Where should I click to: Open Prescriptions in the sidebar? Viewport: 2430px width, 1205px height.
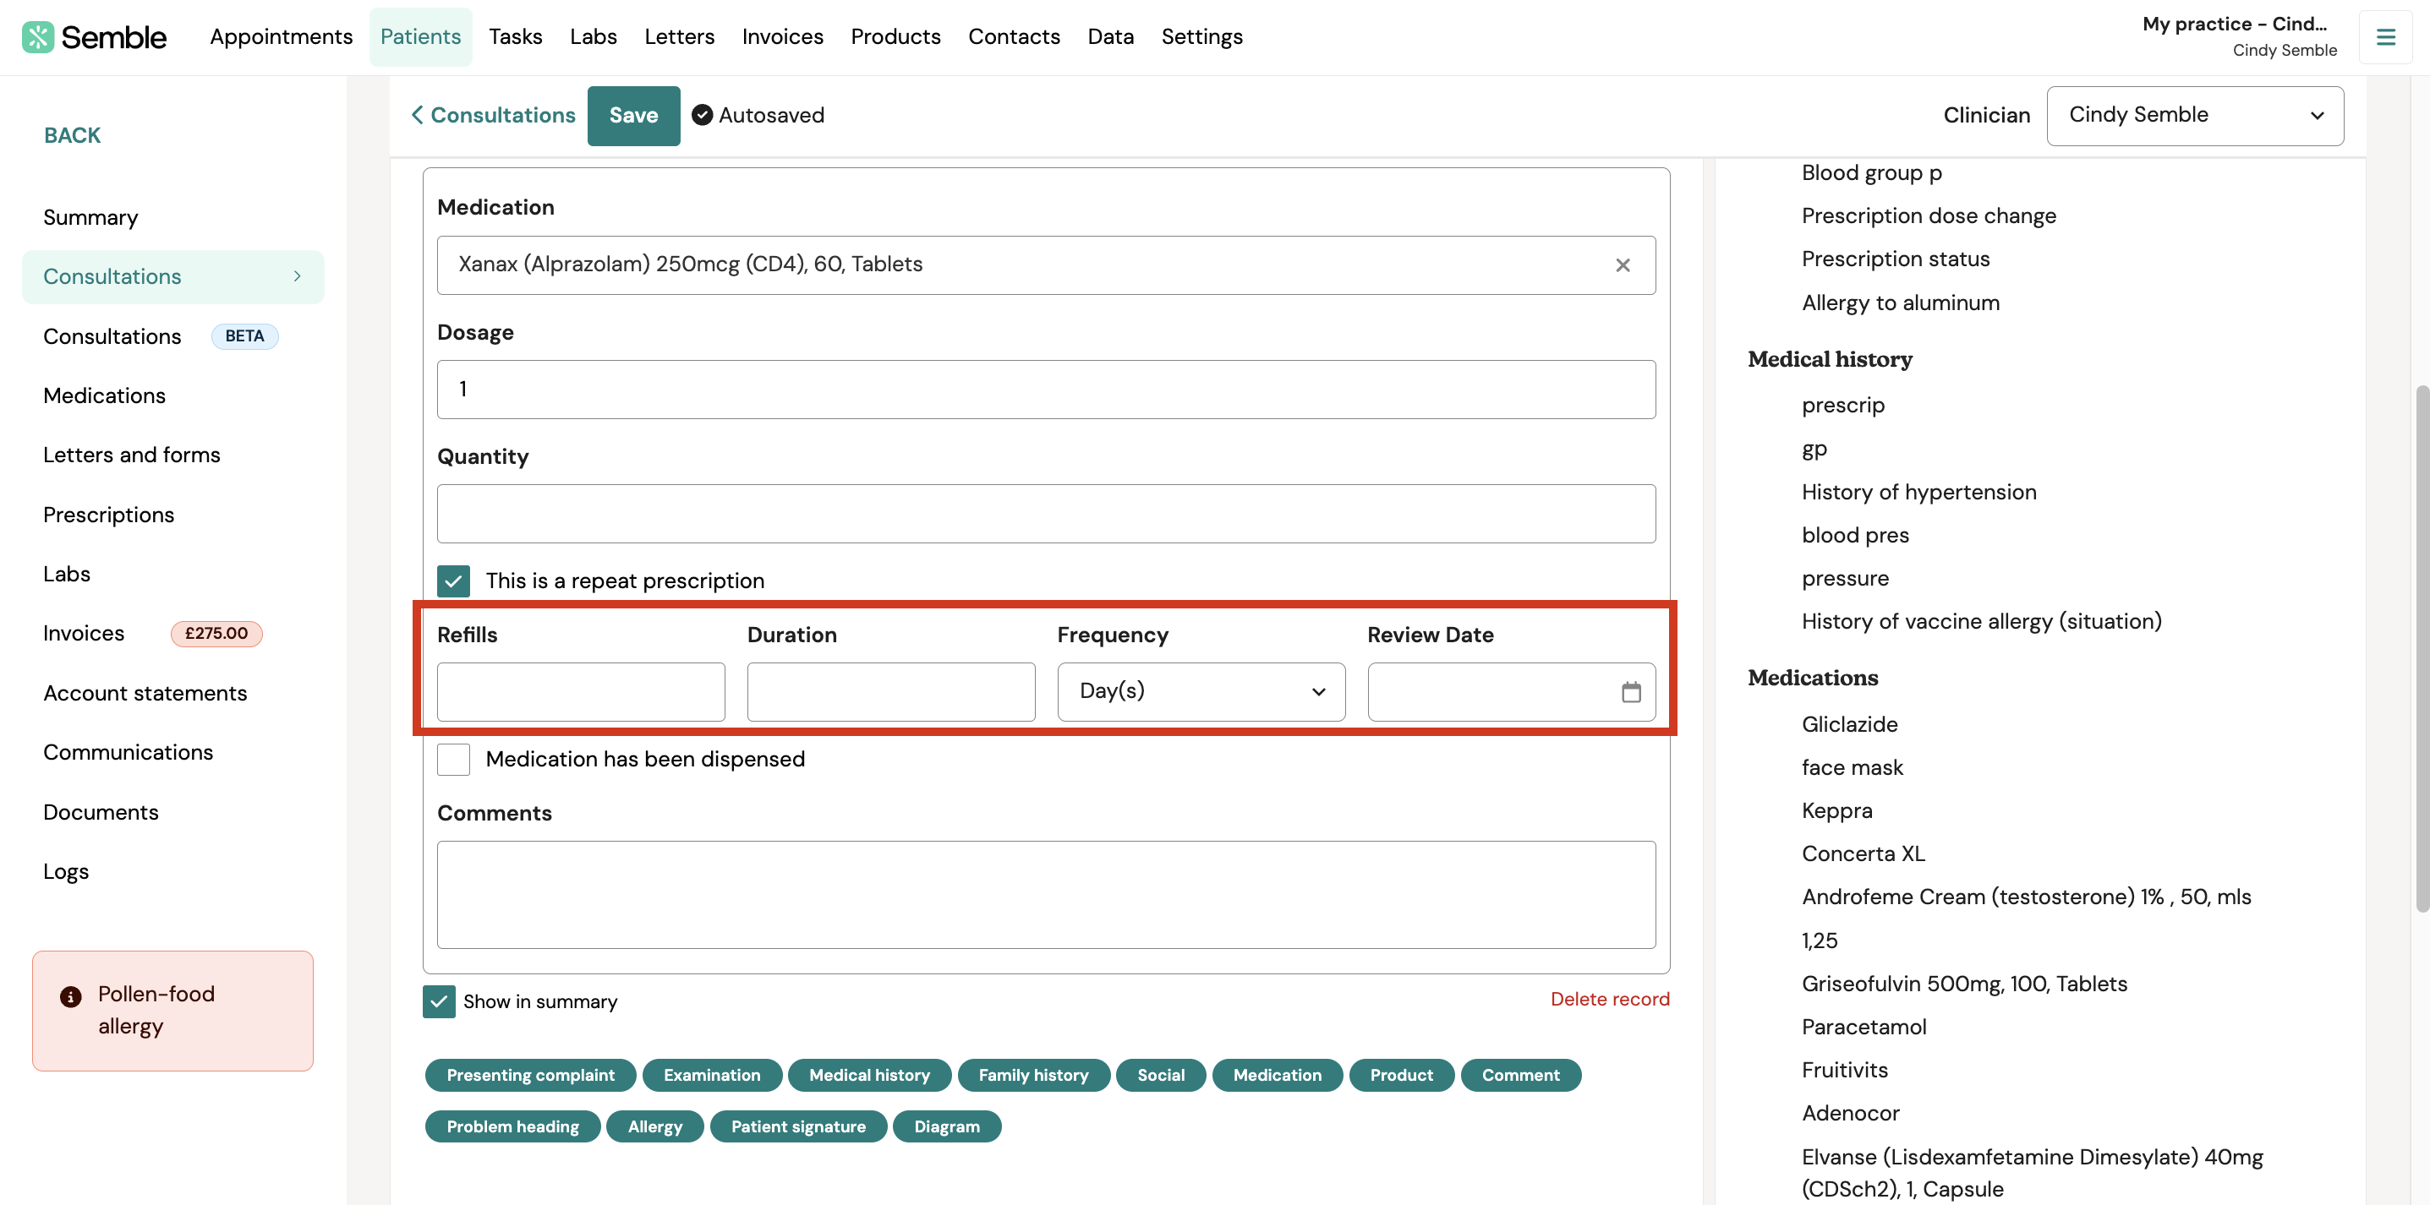(x=108, y=514)
